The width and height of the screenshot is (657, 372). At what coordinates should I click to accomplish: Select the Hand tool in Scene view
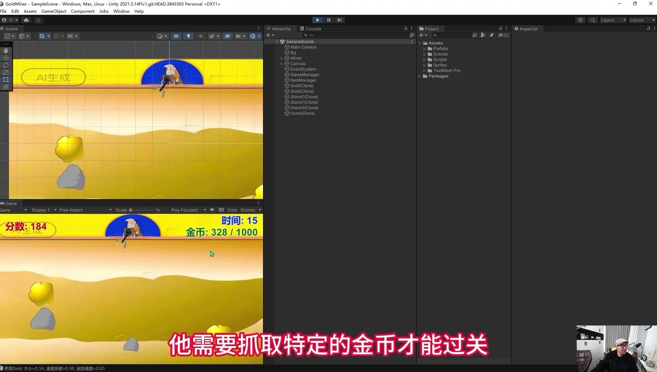click(x=6, y=50)
